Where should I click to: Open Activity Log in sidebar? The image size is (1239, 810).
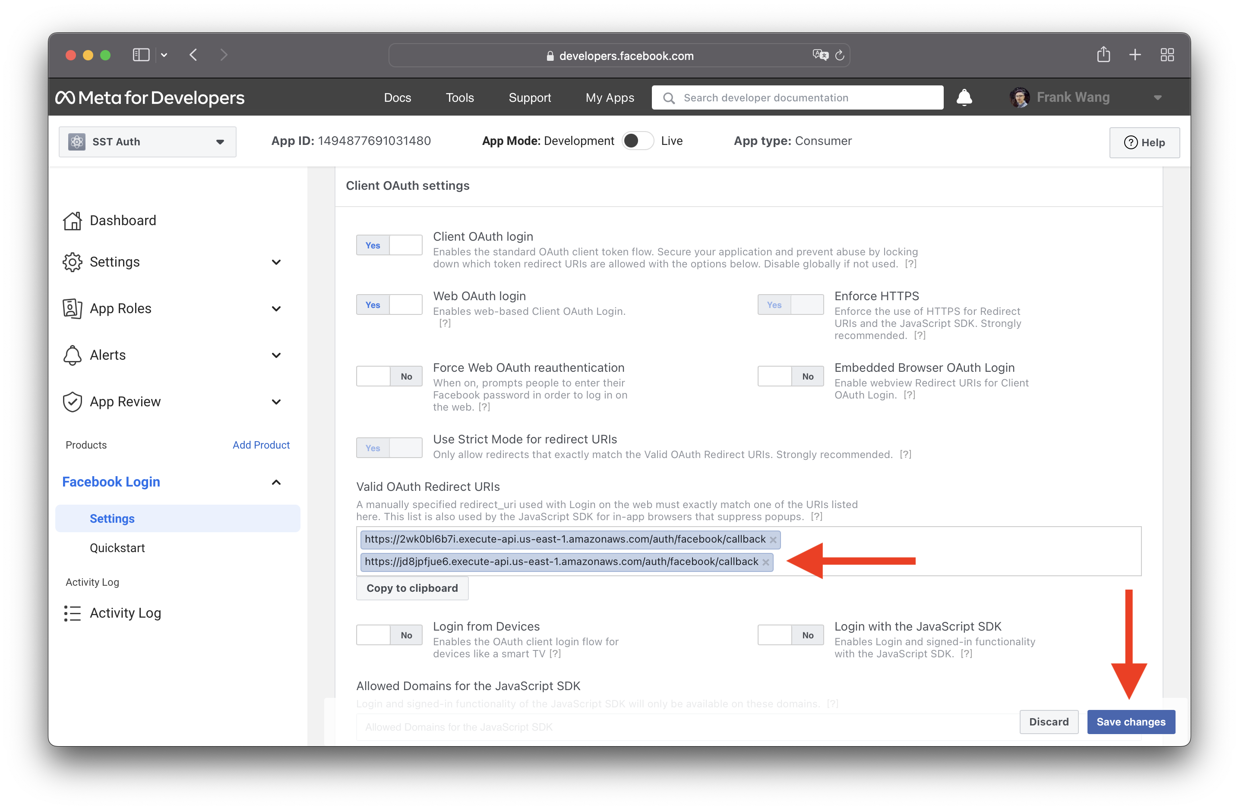tap(125, 613)
